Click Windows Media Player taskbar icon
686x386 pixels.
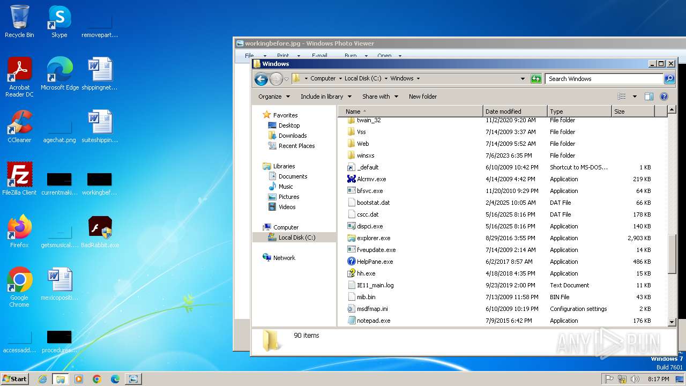[x=78, y=379]
